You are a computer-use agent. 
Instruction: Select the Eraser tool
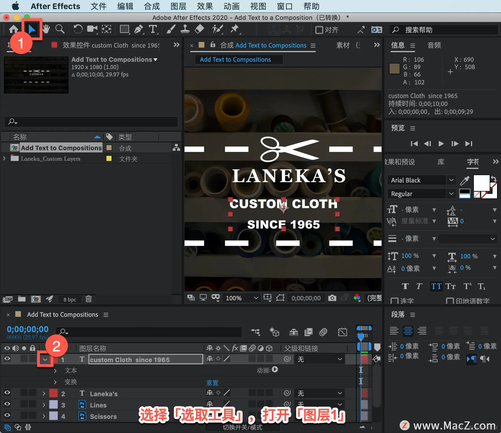[x=200, y=29]
